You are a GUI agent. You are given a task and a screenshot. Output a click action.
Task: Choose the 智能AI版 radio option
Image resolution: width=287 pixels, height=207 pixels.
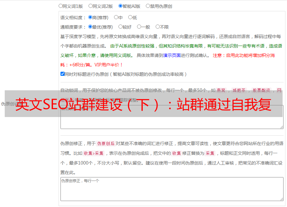pos(120,6)
